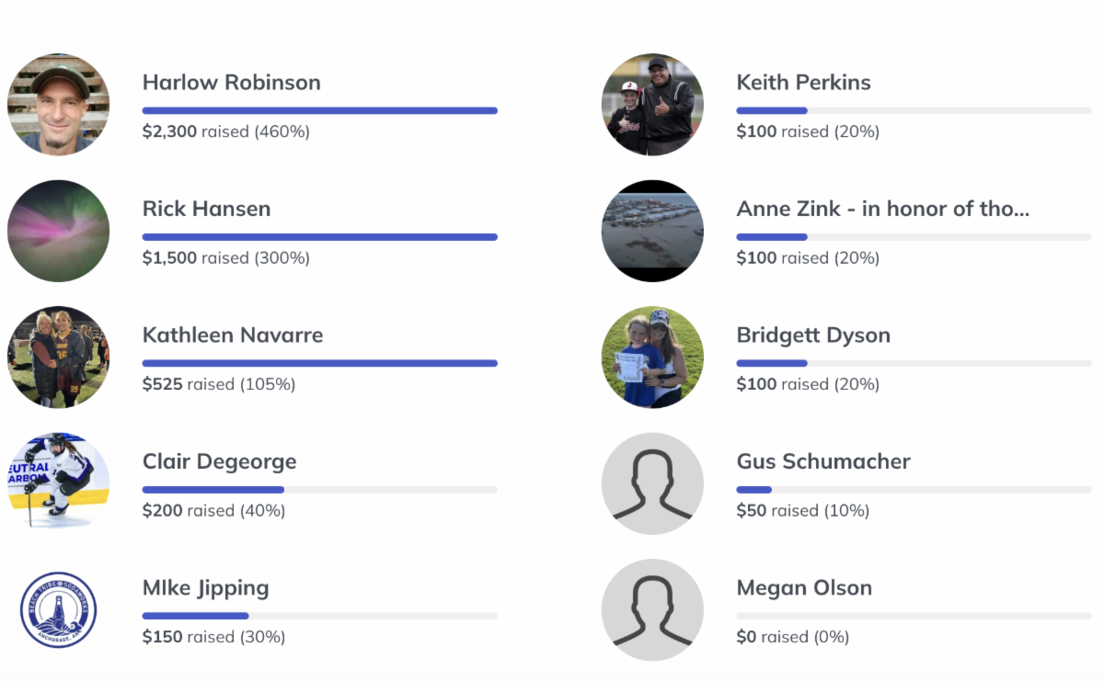Click Kathleen Navarre's profile picture

[x=58, y=357]
